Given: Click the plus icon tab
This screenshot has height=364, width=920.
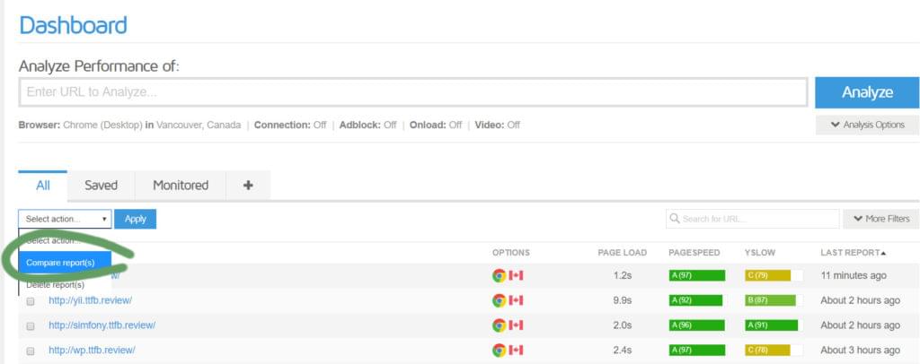Looking at the screenshot, I should click(248, 186).
